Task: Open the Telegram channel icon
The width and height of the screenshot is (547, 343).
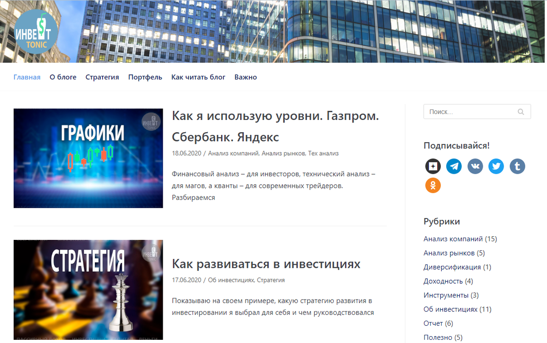Action: click(x=454, y=166)
